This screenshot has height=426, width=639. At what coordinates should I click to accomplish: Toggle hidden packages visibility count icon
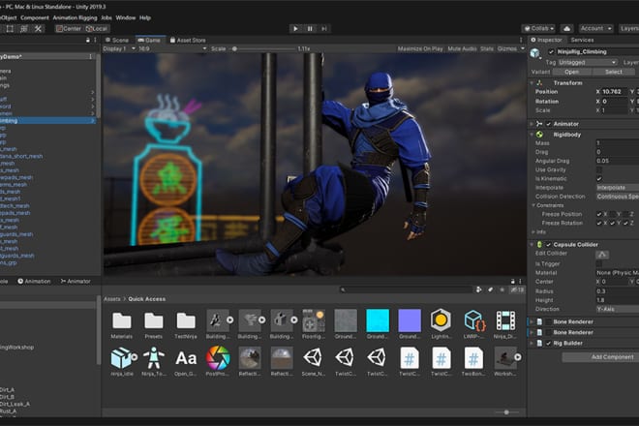click(517, 289)
